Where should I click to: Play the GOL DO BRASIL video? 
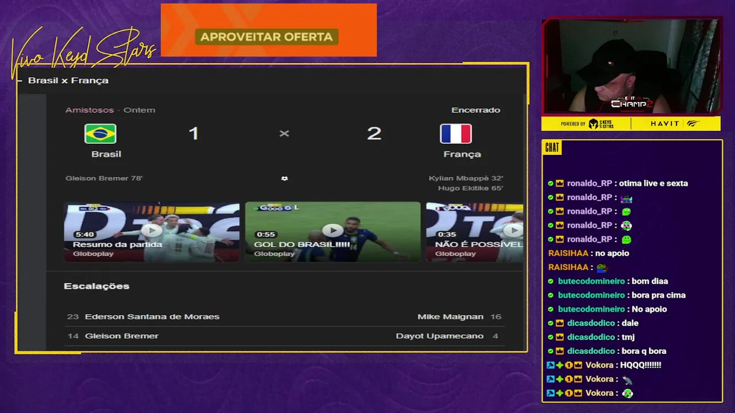(333, 231)
